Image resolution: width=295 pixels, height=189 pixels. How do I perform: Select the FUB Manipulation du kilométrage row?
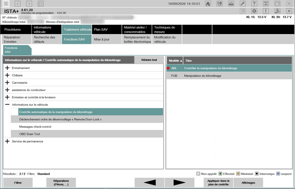tap(229, 76)
